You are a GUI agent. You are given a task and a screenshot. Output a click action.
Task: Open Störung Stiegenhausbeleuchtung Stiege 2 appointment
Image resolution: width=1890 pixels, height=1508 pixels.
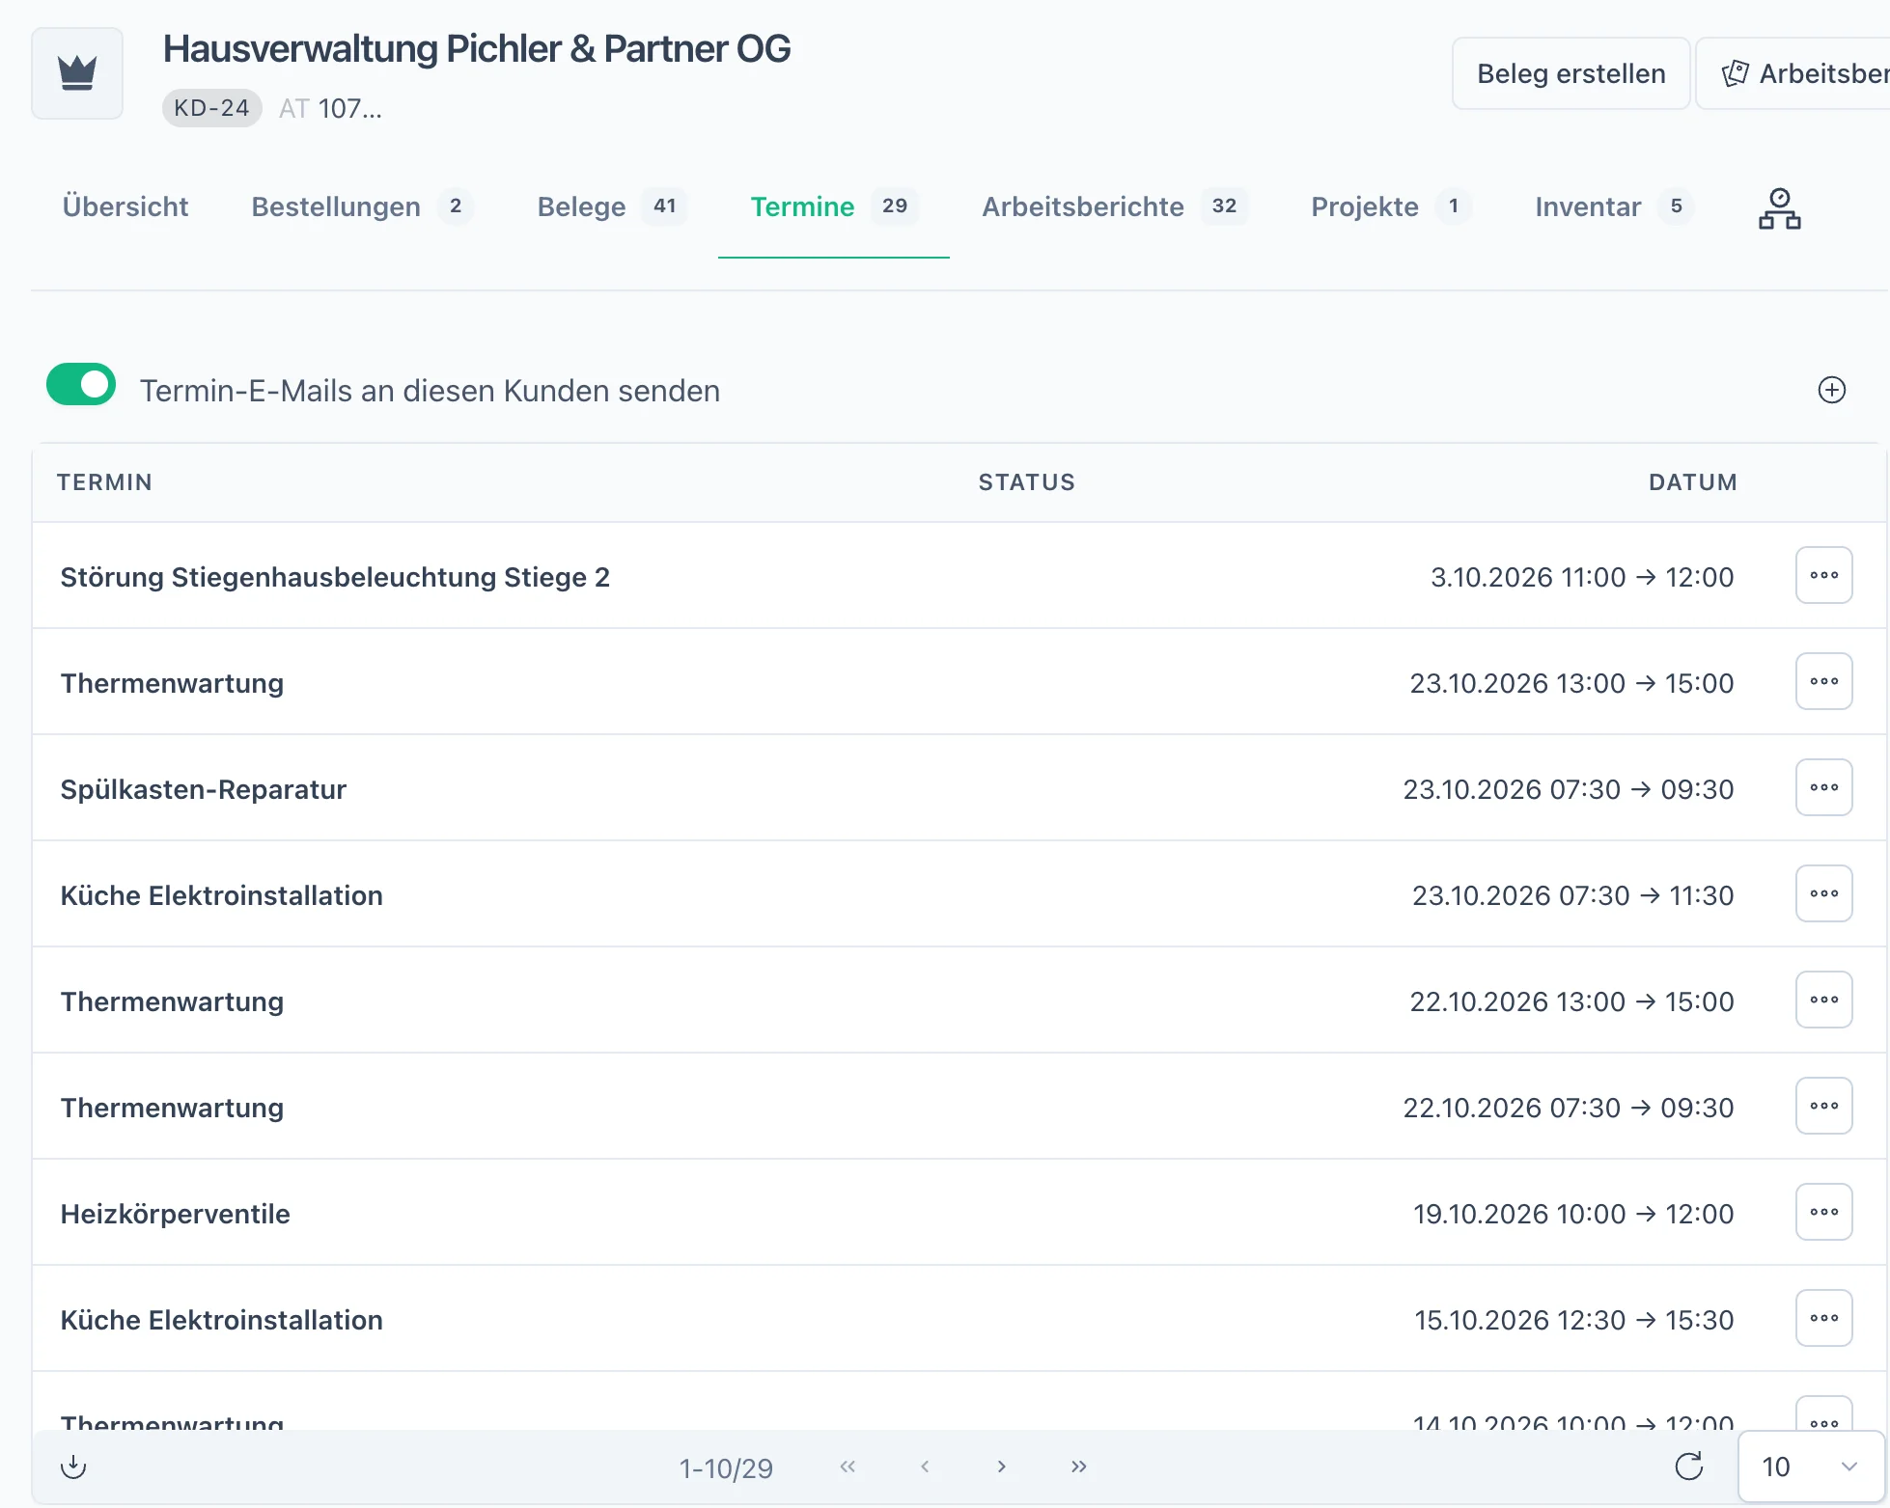pos(335,577)
